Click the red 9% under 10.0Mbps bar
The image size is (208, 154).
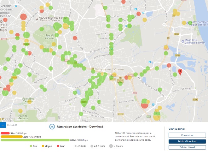point(5,133)
